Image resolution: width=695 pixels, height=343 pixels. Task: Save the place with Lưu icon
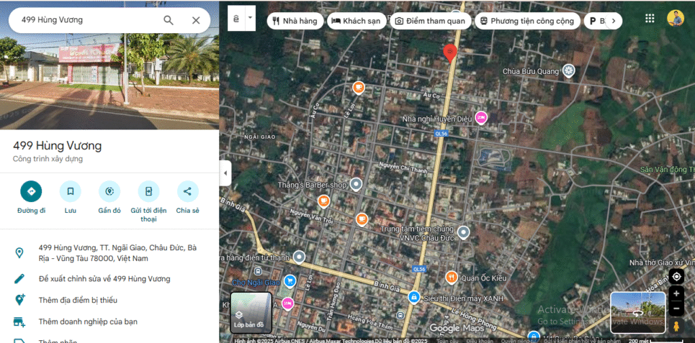click(70, 192)
